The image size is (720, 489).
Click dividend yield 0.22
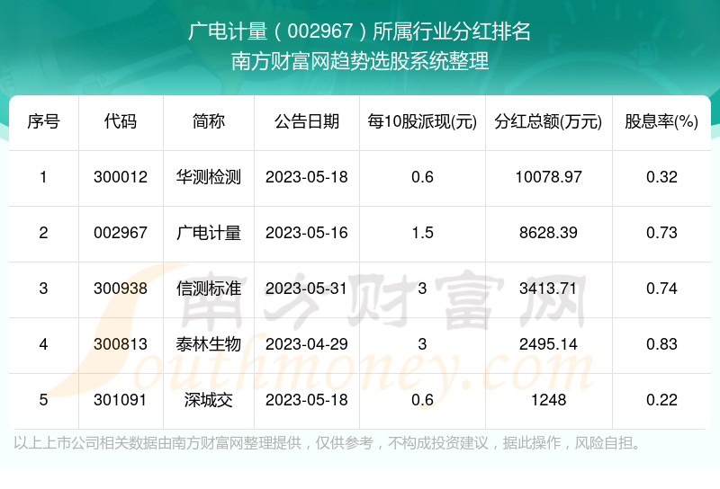(x=661, y=400)
